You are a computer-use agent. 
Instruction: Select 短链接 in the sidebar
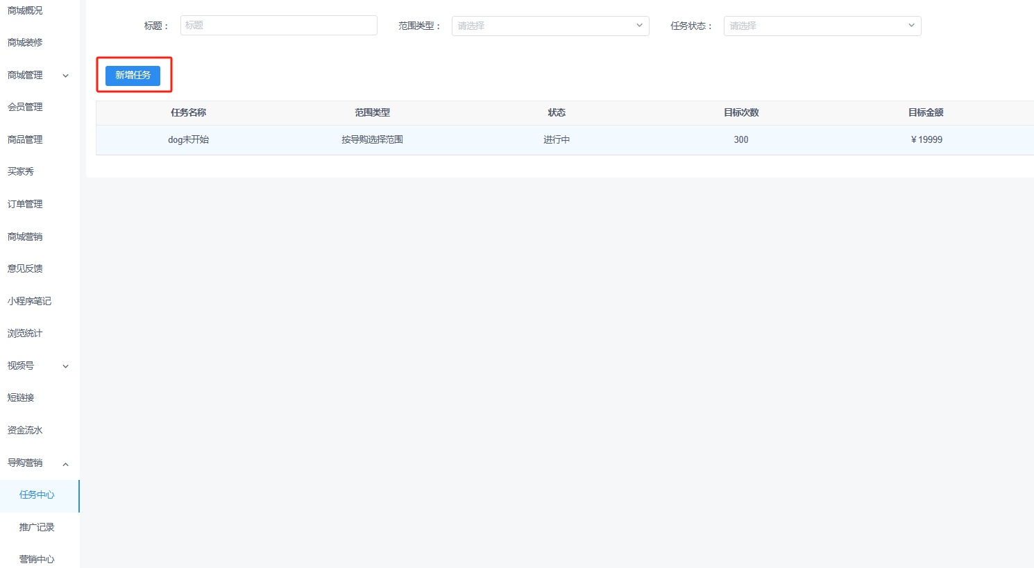pyautogui.click(x=21, y=397)
